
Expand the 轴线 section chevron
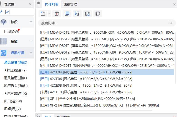31,41
